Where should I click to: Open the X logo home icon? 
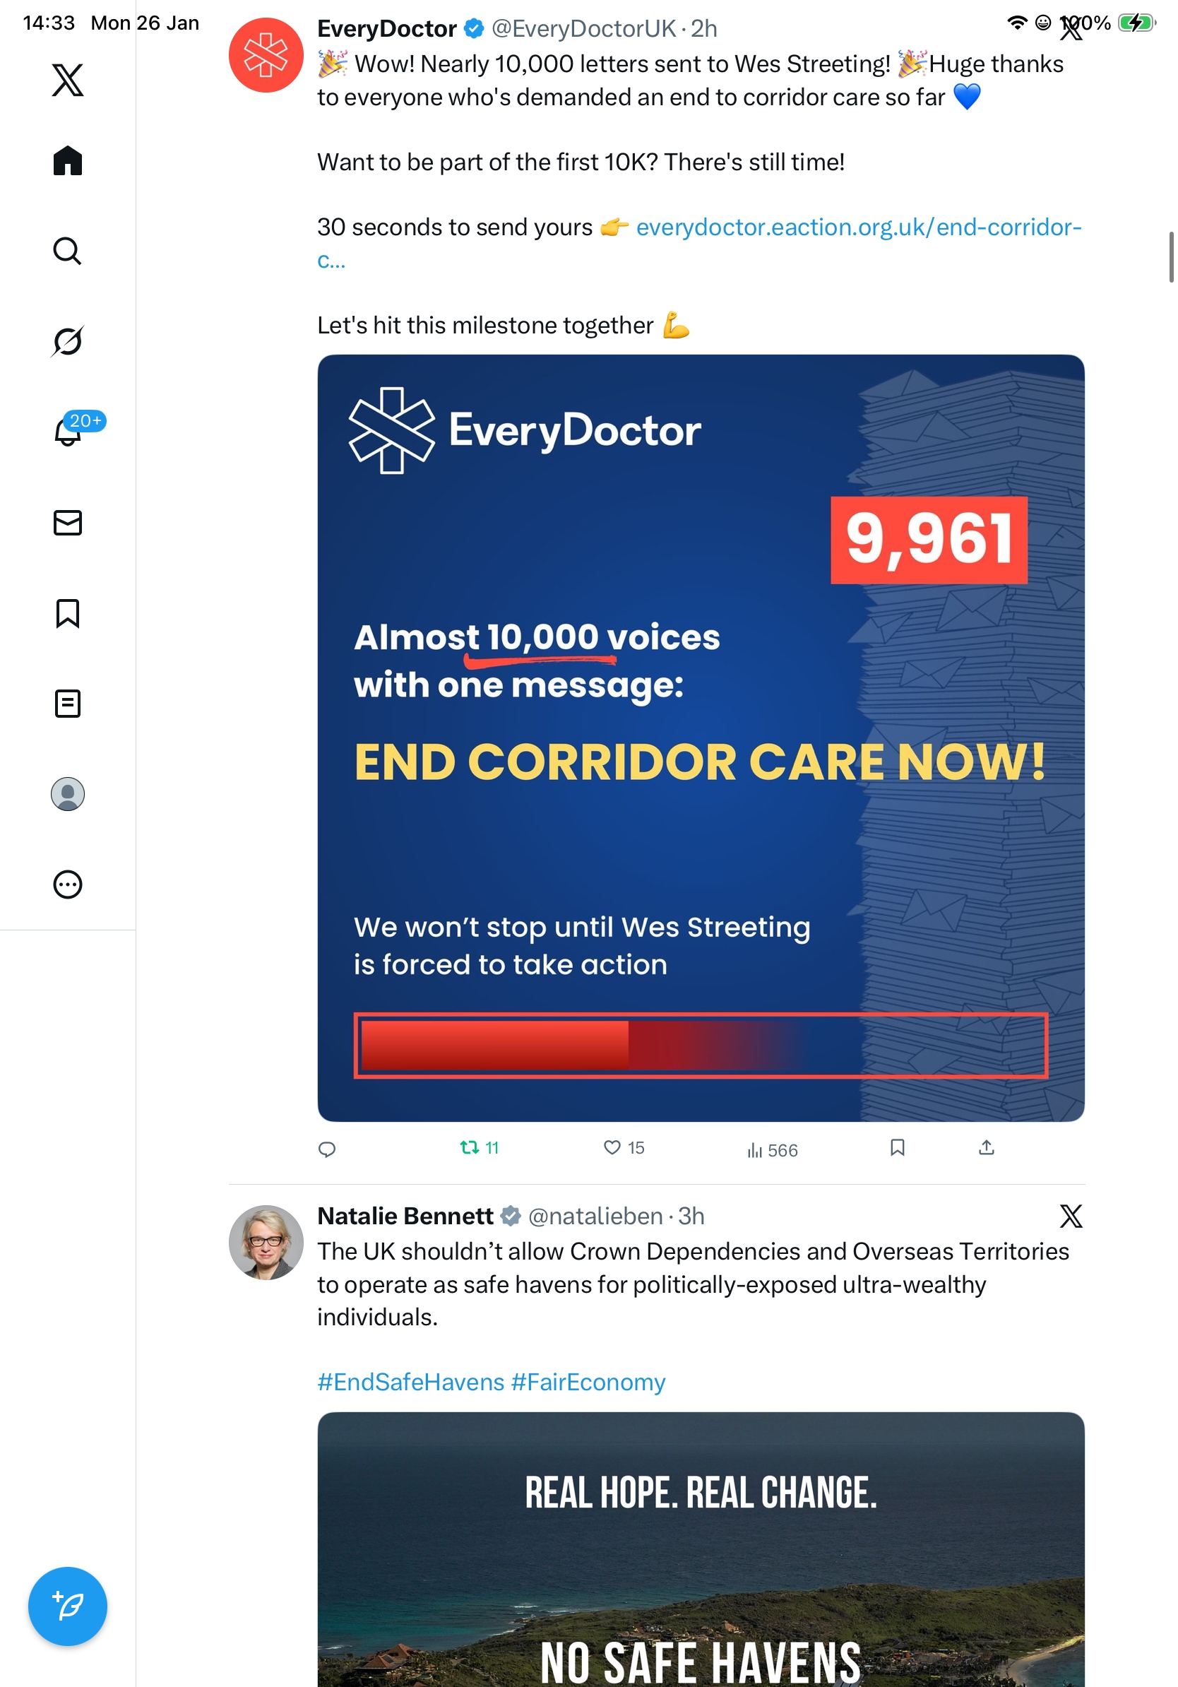coord(68,80)
